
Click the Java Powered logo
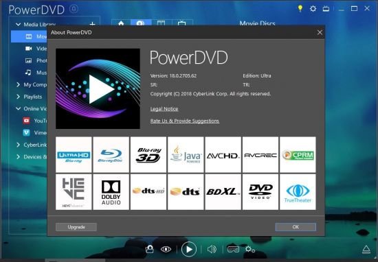tap(186, 155)
